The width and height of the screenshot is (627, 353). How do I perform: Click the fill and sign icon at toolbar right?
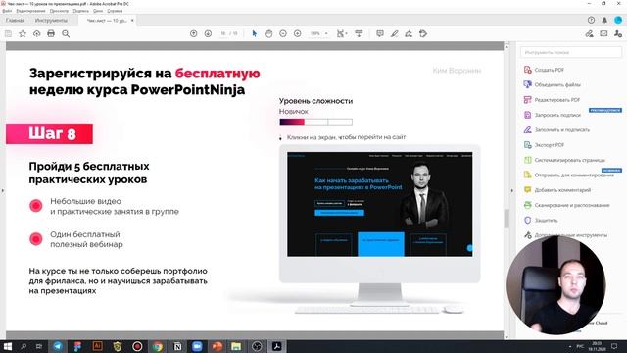pyautogui.click(x=590, y=34)
